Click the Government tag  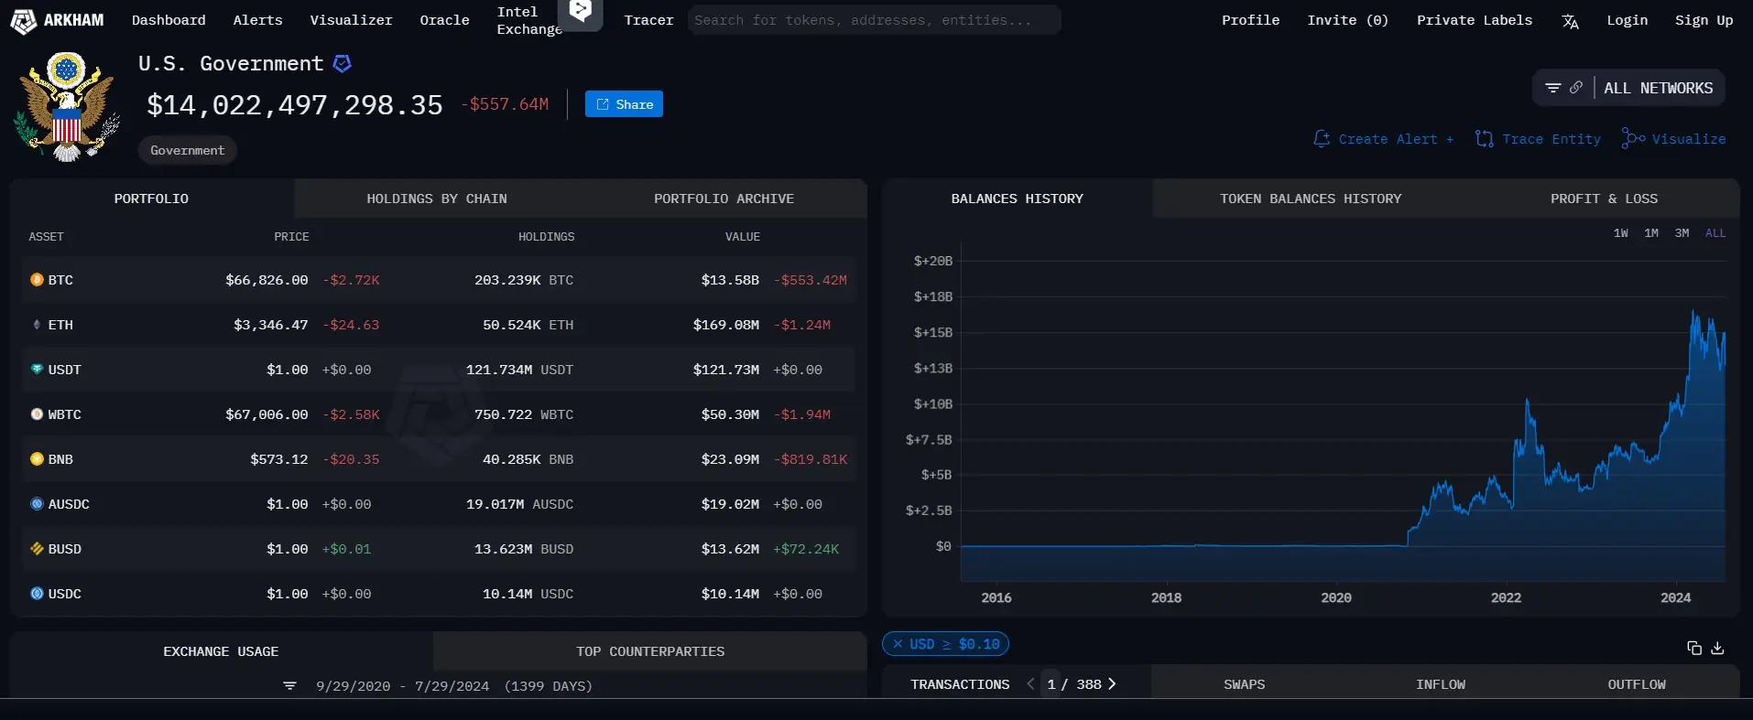pyautogui.click(x=187, y=150)
